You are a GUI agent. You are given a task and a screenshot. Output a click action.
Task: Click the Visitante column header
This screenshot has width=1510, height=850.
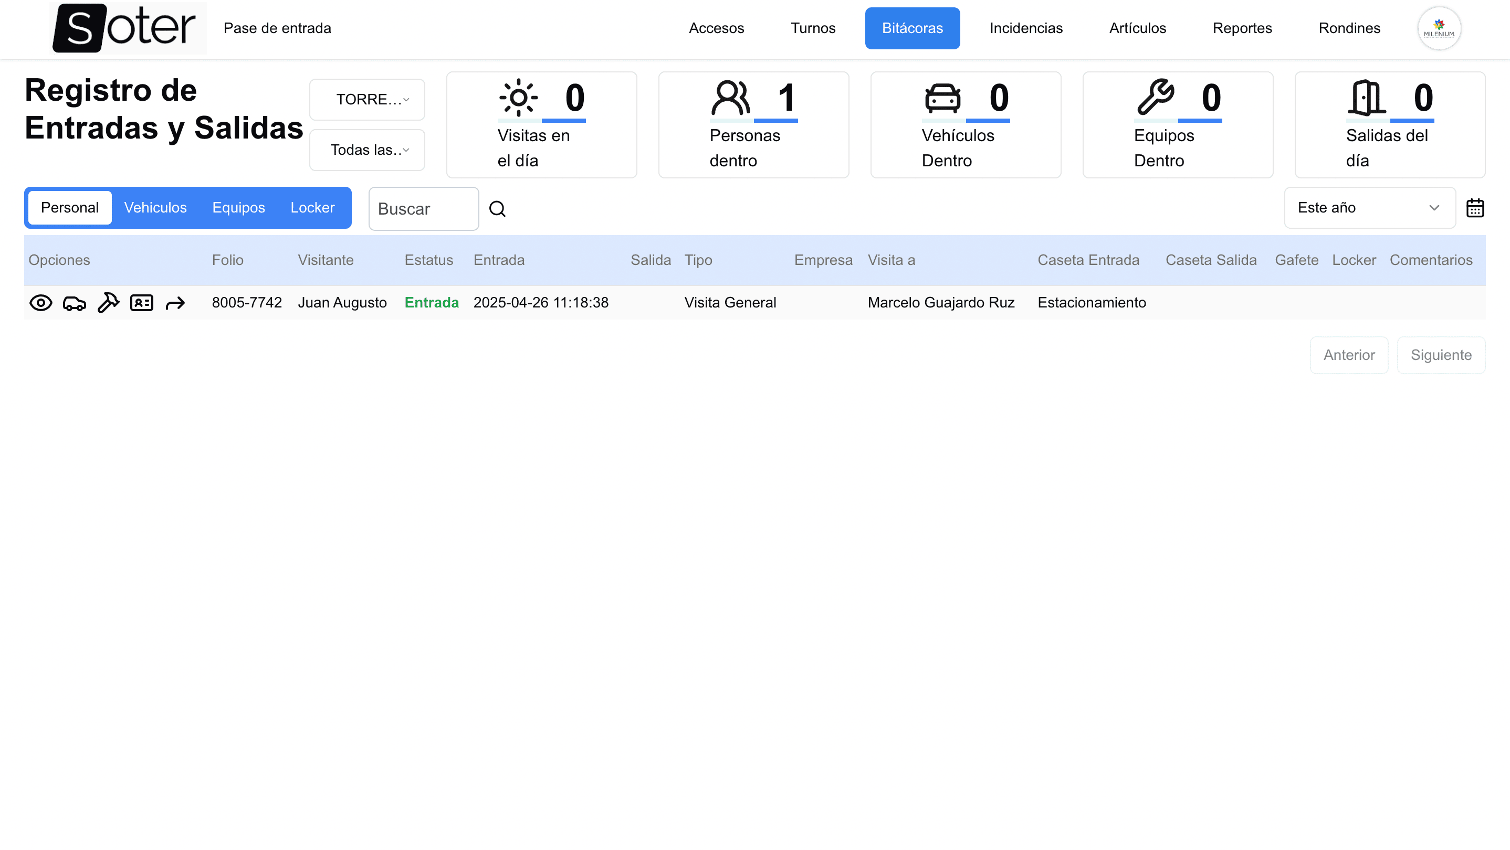(x=326, y=260)
